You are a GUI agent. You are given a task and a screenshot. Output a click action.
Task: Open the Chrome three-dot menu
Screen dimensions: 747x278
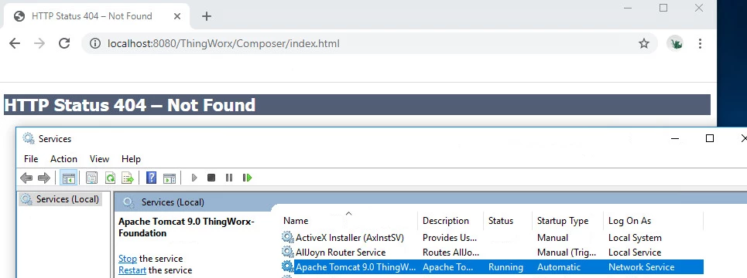pyautogui.click(x=700, y=44)
